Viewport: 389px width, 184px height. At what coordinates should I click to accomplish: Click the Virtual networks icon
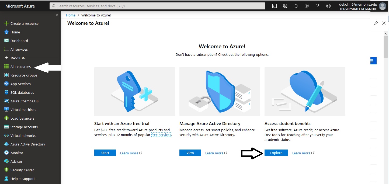(6, 136)
